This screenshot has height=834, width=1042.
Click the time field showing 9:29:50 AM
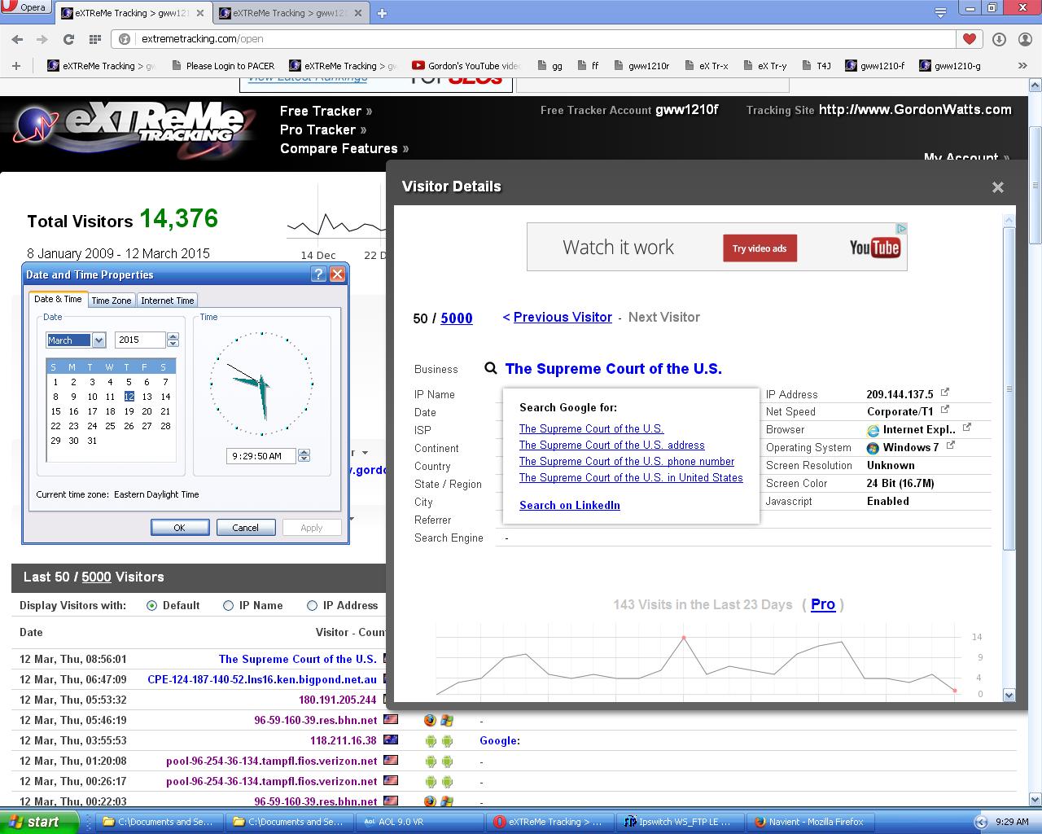[261, 456]
